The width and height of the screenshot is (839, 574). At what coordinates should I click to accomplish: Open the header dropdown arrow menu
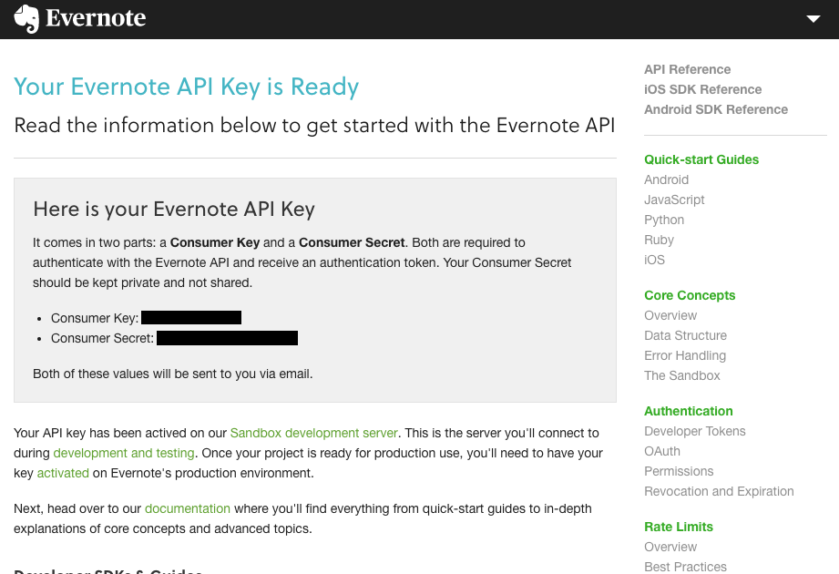[813, 19]
